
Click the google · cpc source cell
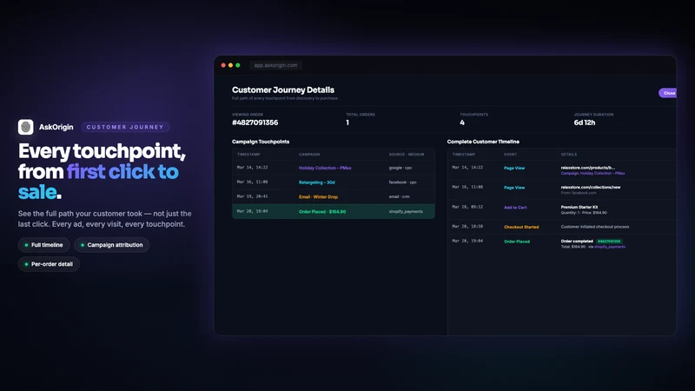point(400,168)
